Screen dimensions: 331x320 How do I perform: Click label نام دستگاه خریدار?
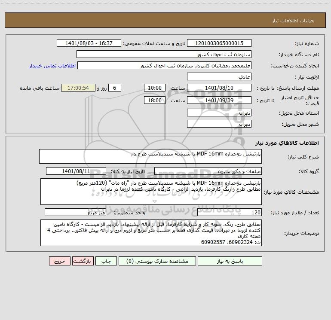tap(299, 55)
